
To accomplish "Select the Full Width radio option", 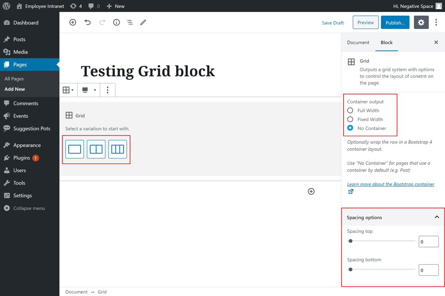I will (350, 110).
